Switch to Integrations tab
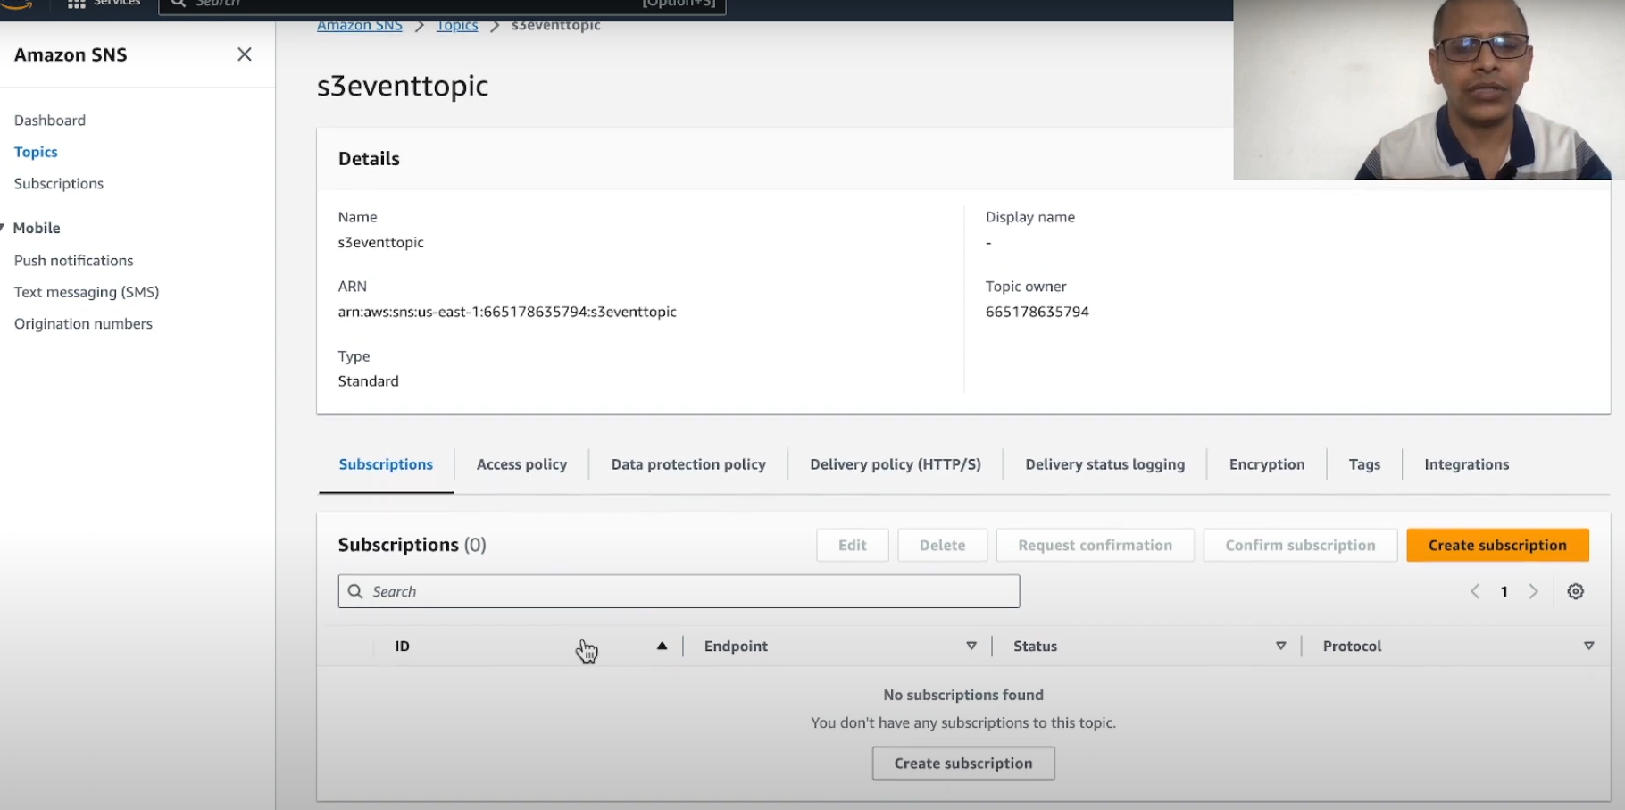The height and width of the screenshot is (810, 1625). (1467, 464)
